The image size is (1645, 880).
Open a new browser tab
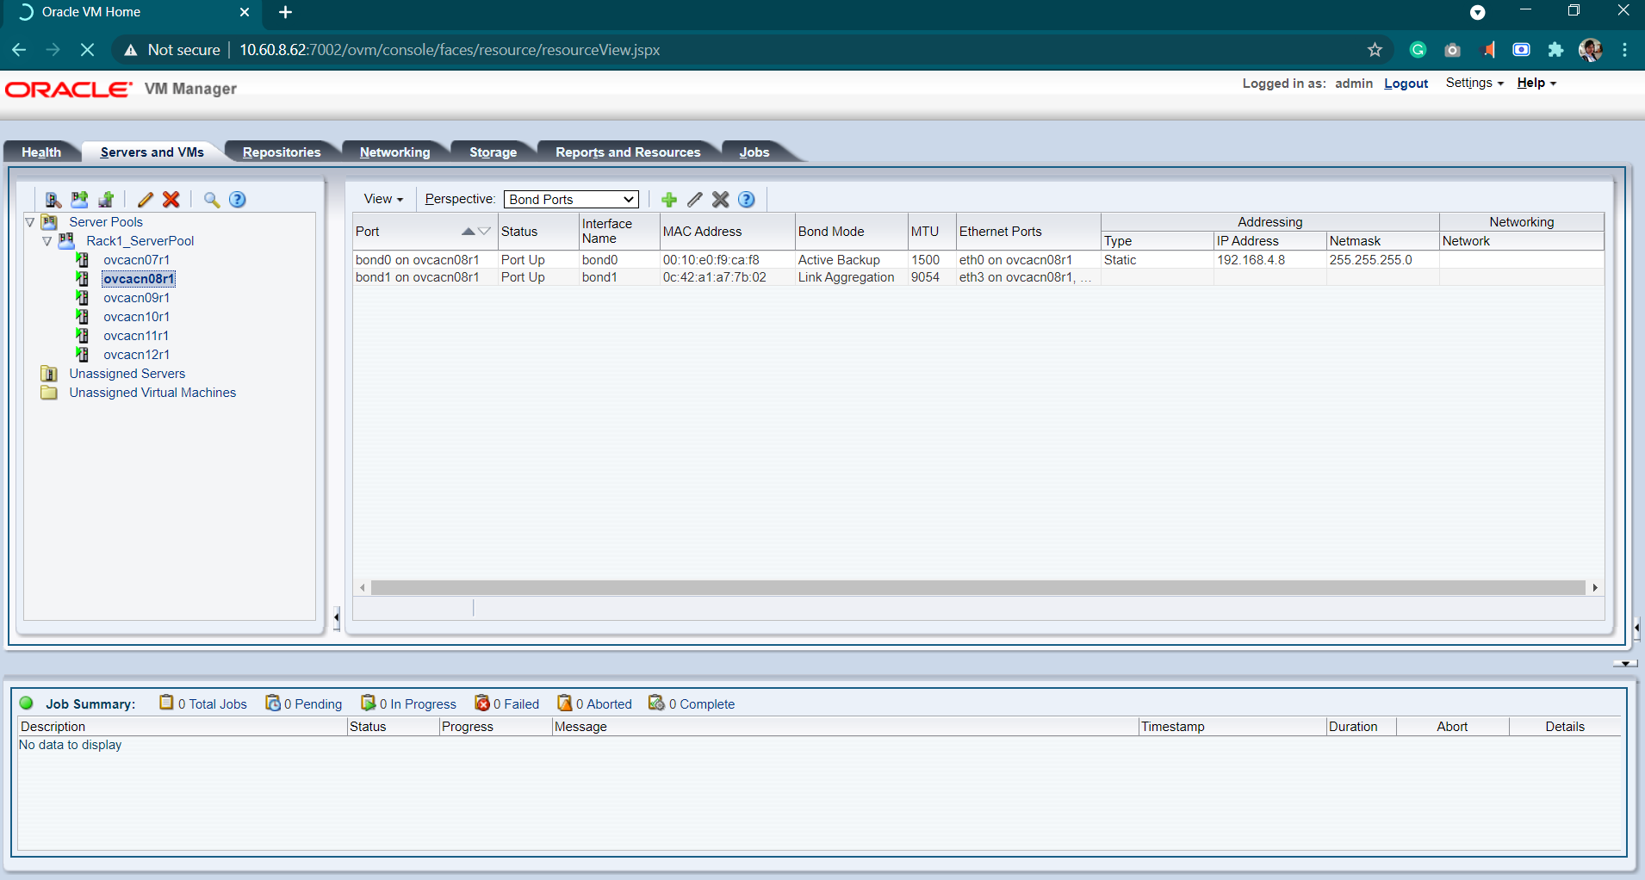coord(285,12)
